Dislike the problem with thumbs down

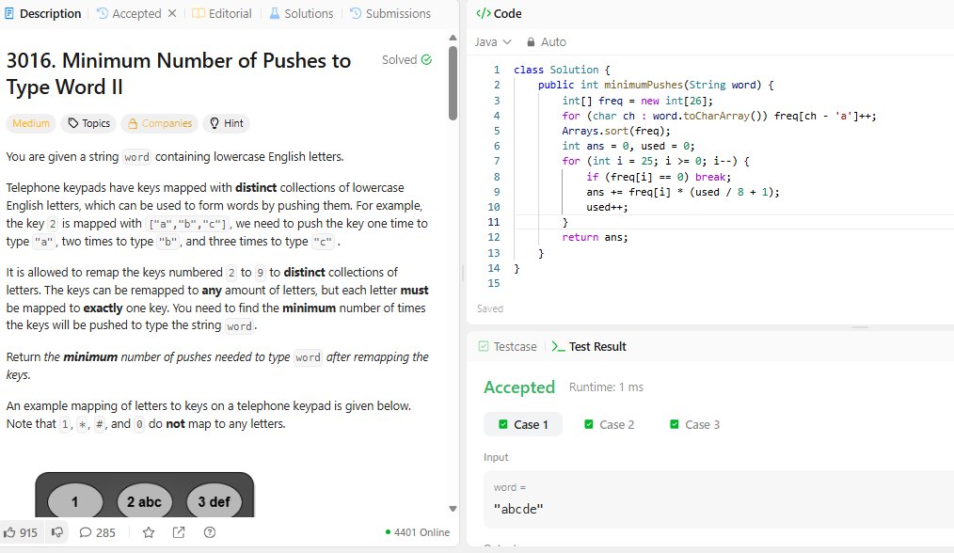point(57,533)
